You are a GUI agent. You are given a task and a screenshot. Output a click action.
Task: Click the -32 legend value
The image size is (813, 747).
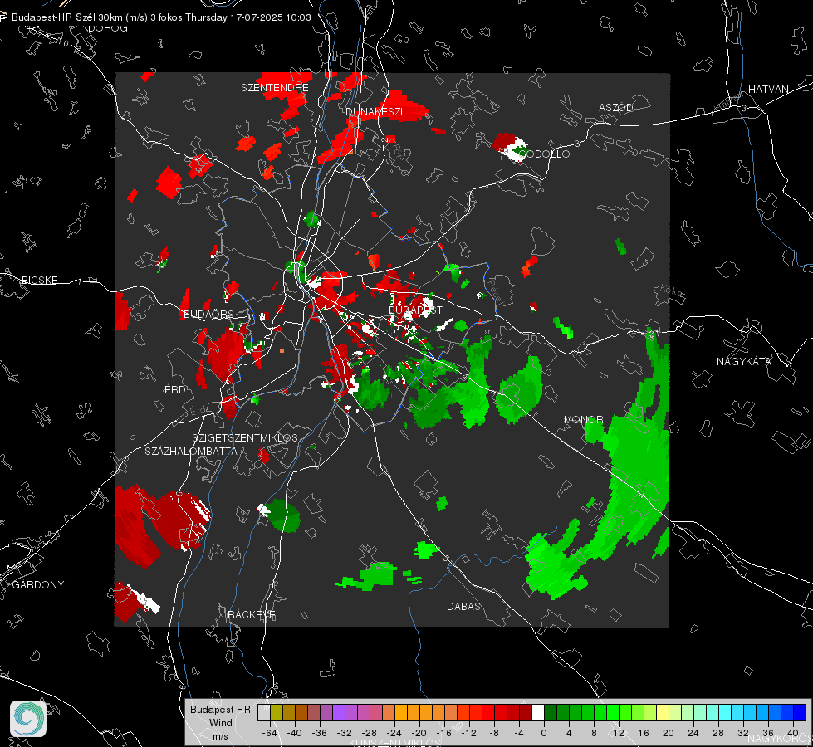[x=345, y=733]
